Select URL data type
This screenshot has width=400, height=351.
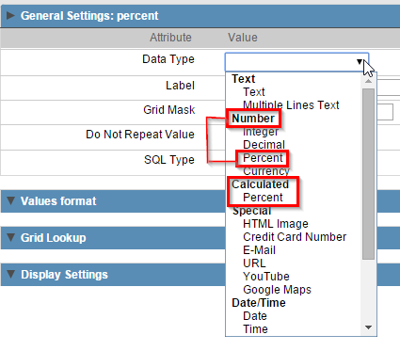[254, 263]
